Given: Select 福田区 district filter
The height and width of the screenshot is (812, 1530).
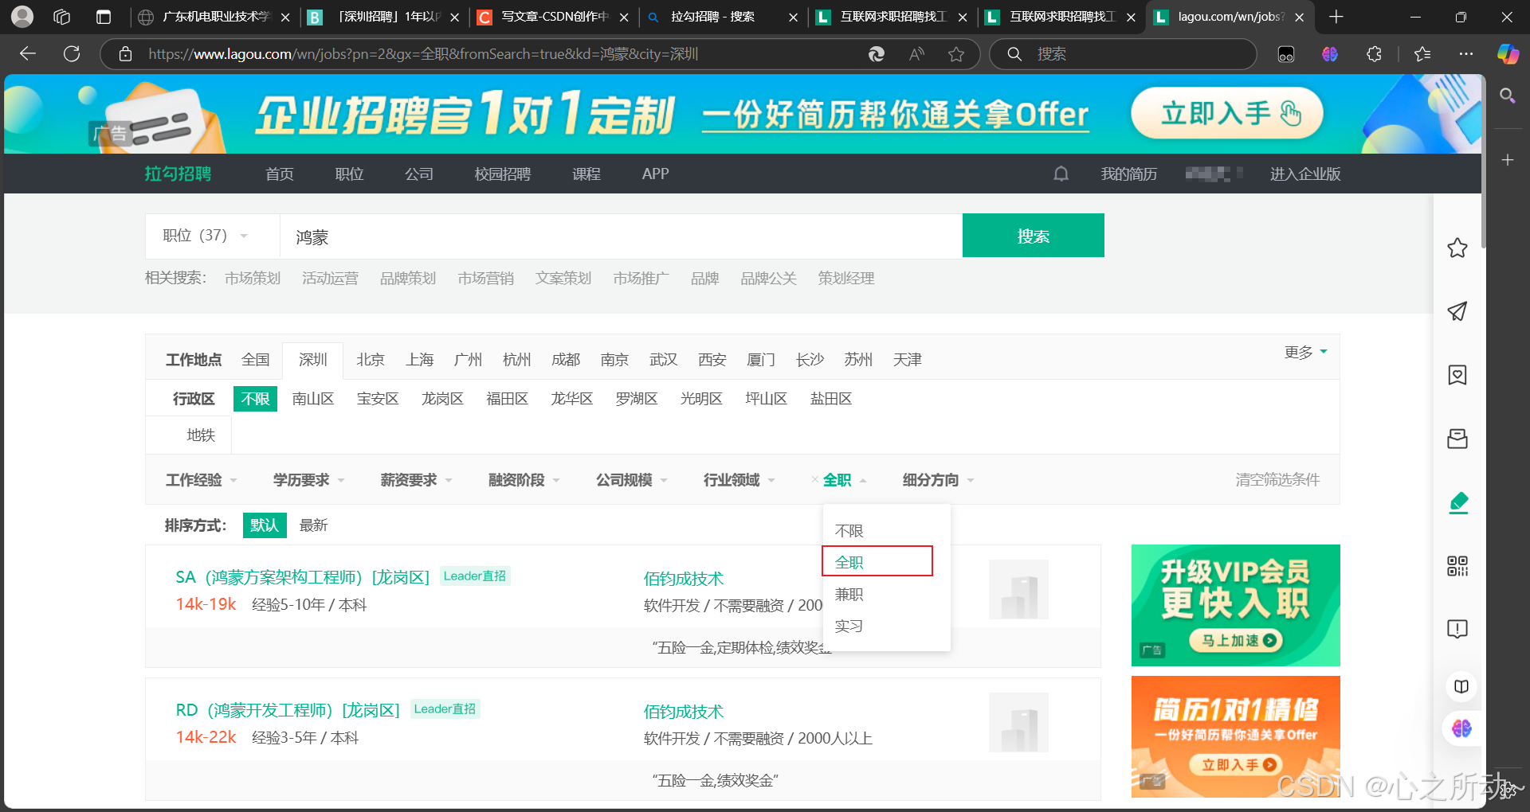Looking at the screenshot, I should pos(507,399).
